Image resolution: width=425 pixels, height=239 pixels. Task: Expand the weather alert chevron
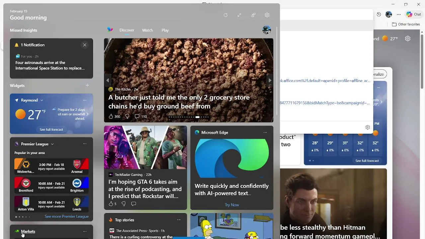point(87,114)
